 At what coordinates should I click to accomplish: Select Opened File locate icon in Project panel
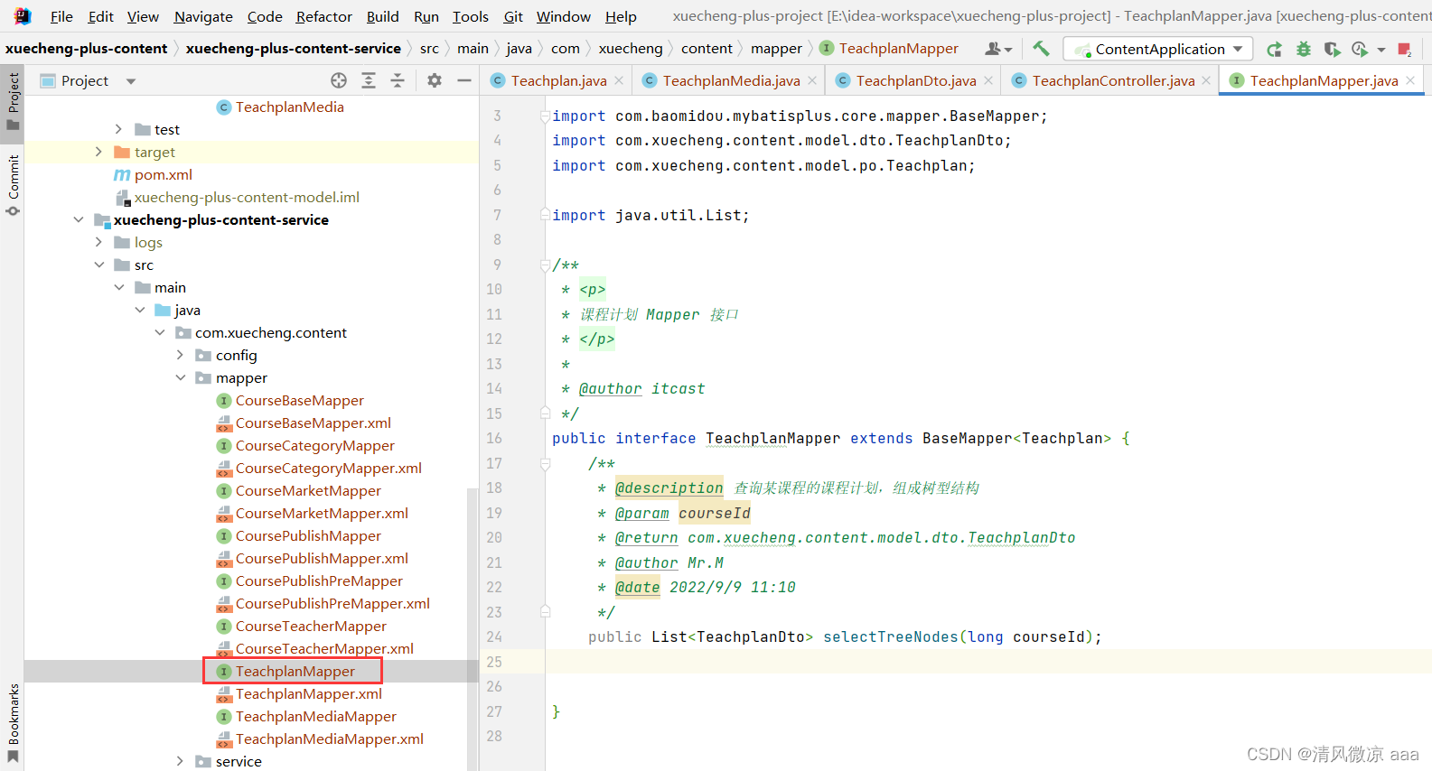[x=339, y=80]
